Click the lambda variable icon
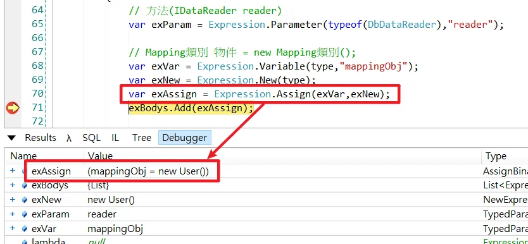This screenshot has width=528, height=244. point(24,241)
